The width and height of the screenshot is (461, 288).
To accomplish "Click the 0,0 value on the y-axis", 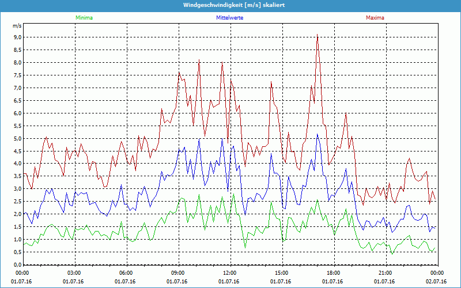I will point(17,264).
